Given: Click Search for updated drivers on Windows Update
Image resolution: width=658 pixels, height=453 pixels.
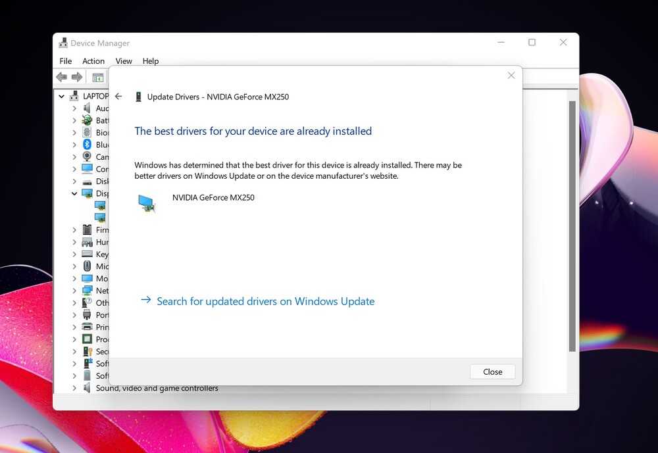Looking at the screenshot, I should click(265, 301).
